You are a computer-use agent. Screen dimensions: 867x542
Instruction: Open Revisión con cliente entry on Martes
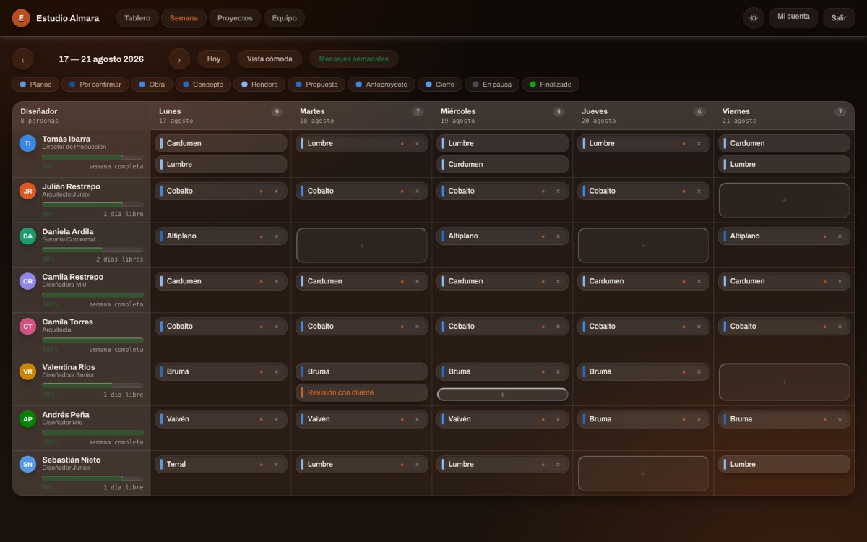pyautogui.click(x=361, y=392)
